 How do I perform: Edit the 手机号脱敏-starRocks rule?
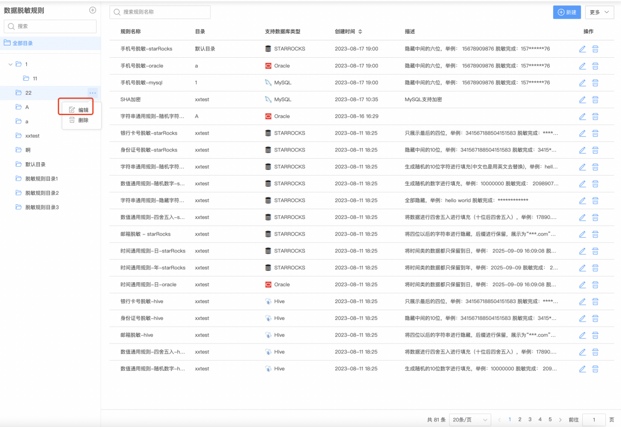(582, 49)
